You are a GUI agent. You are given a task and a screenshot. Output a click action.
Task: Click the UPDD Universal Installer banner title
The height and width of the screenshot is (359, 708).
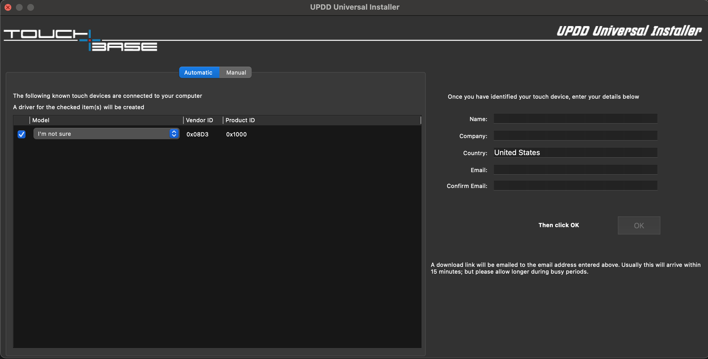[629, 31]
